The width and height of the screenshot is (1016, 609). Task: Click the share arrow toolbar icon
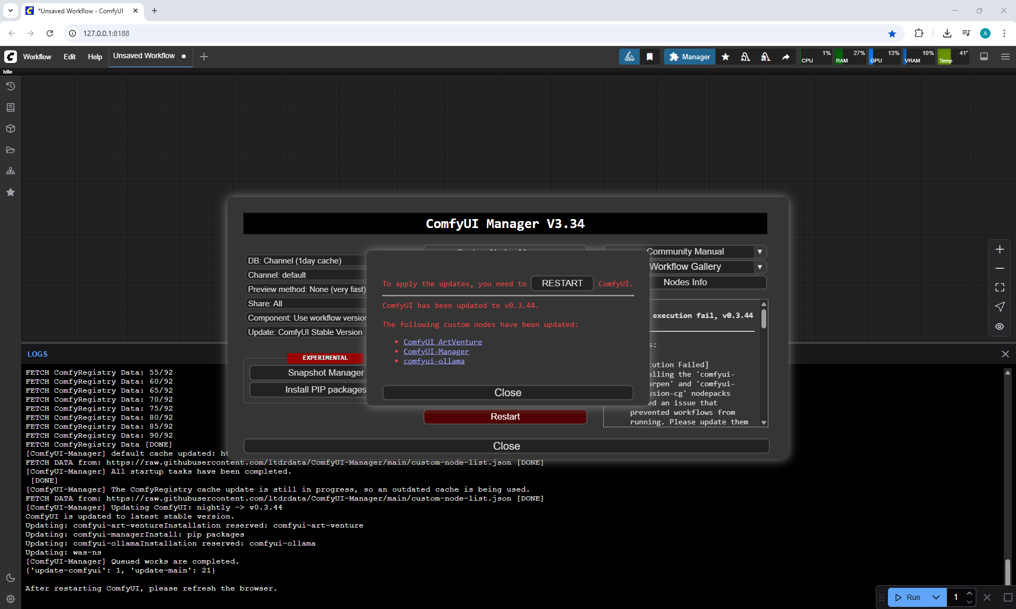coord(786,57)
